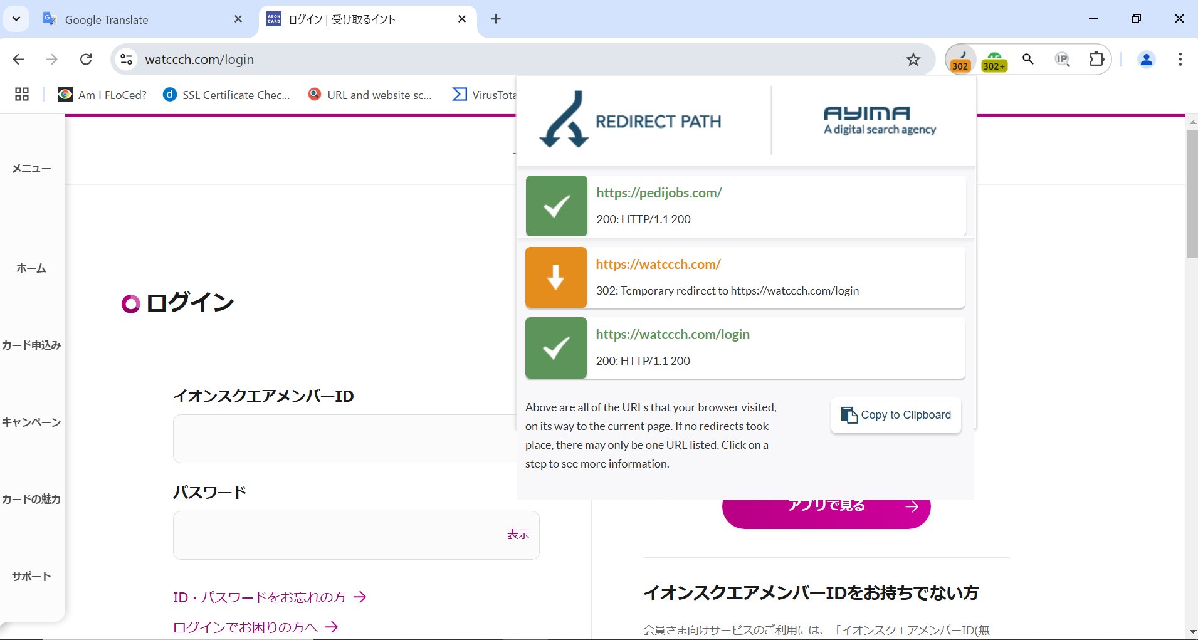The height and width of the screenshot is (640, 1198).
Task: Open the Redirect Path extension icon
Action: pyautogui.click(x=960, y=60)
